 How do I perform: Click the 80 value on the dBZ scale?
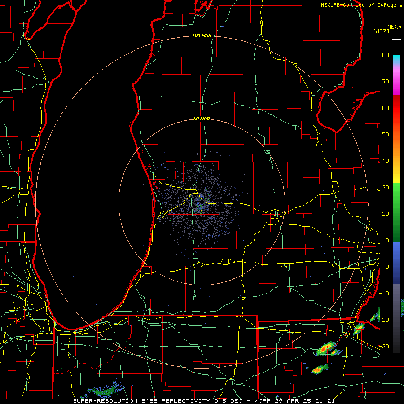[x=386, y=55]
